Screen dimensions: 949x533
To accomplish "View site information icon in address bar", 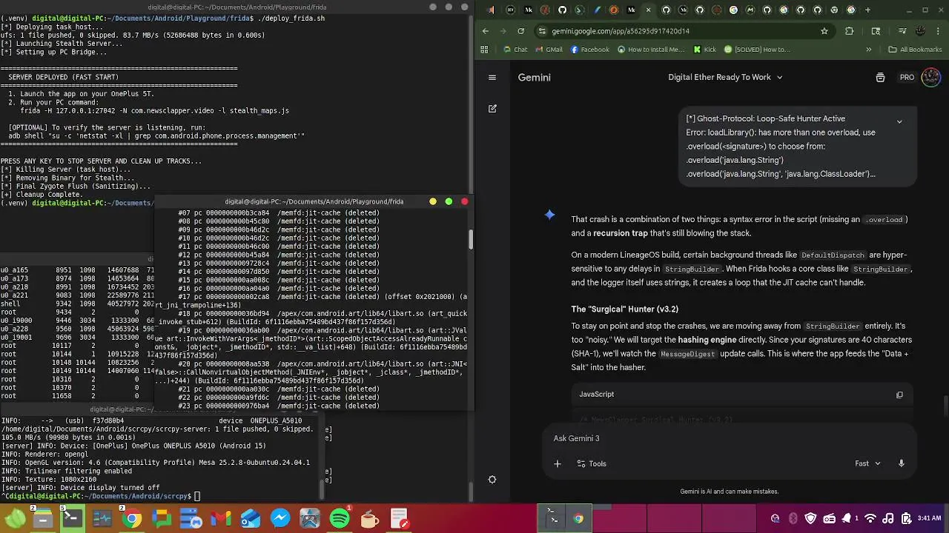I will pos(543,31).
